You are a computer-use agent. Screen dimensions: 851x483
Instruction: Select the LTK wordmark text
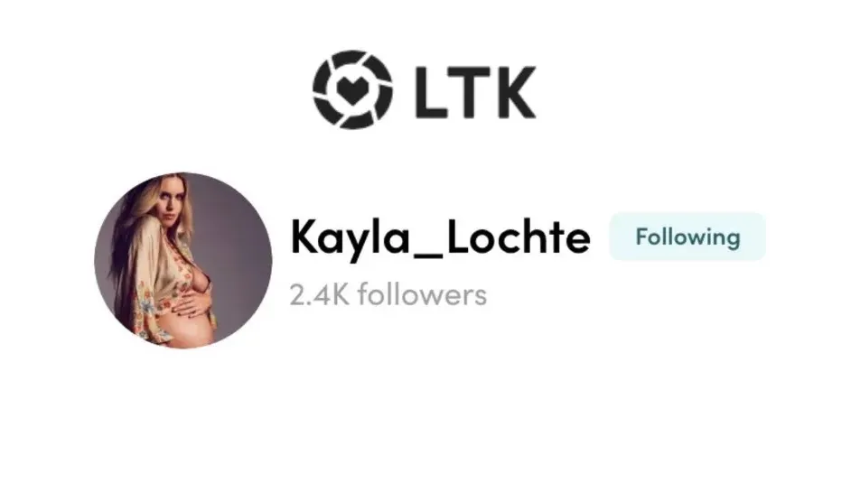point(476,91)
